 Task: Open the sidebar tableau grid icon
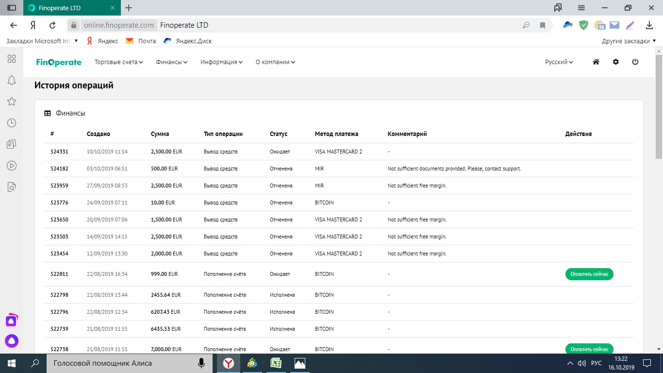click(x=12, y=59)
